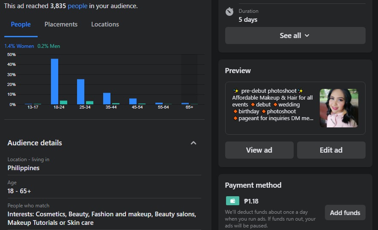This screenshot has height=230, width=378.
Task: Click the 25-34 women blue bar
Action: [x=80, y=91]
